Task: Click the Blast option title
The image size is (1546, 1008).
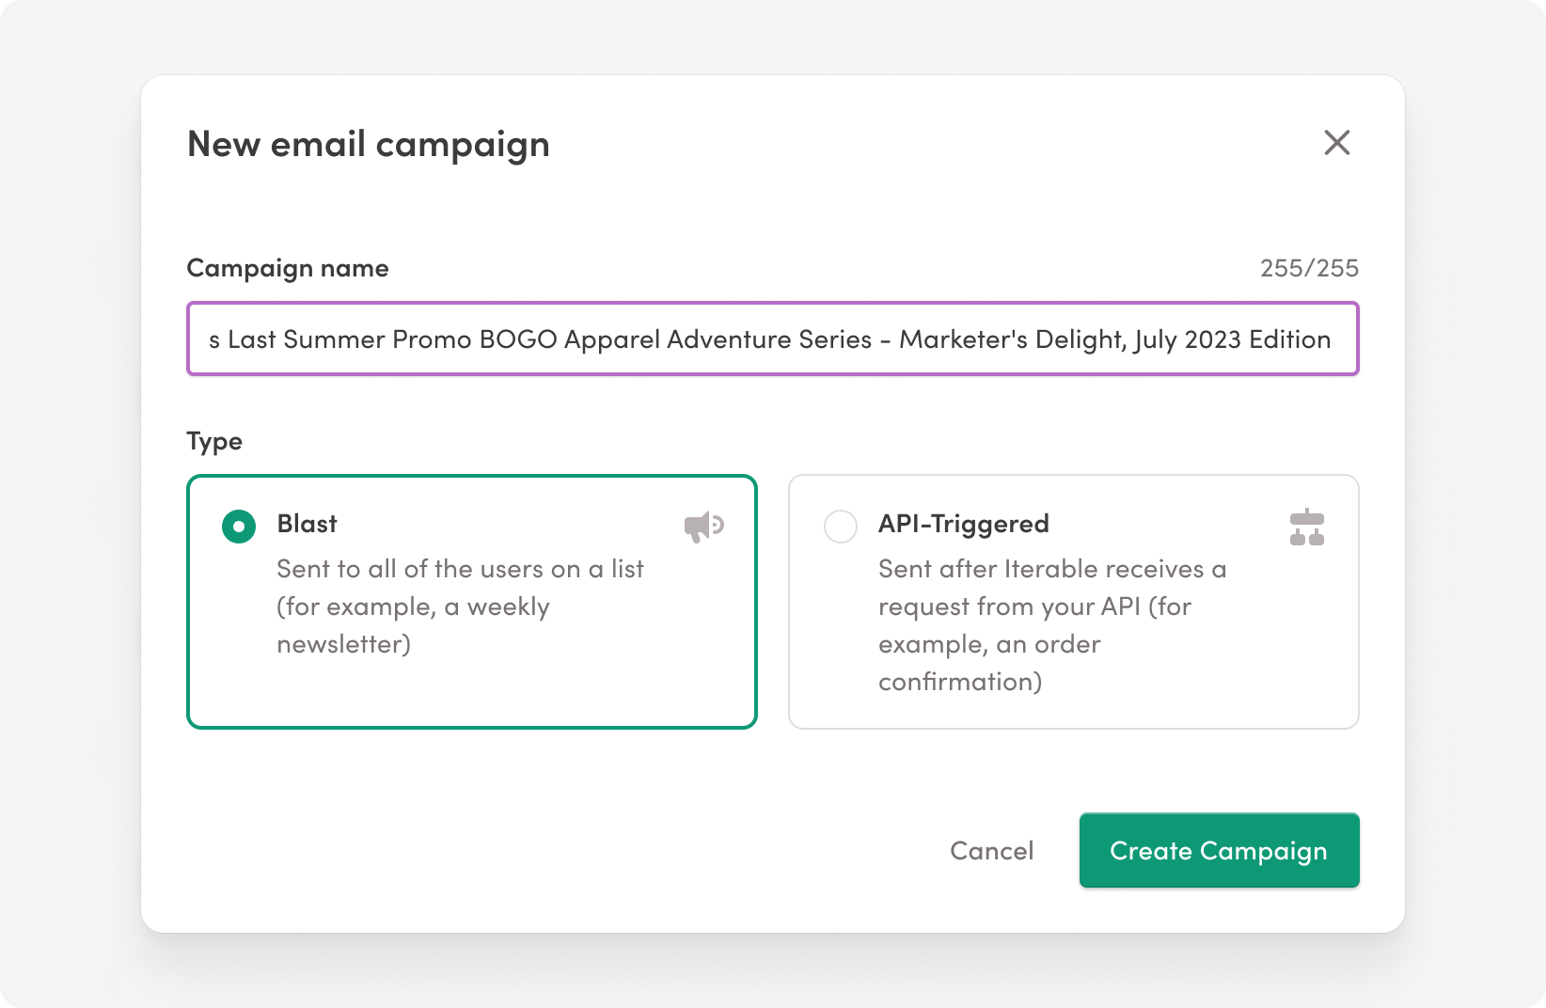Action: 307,524
